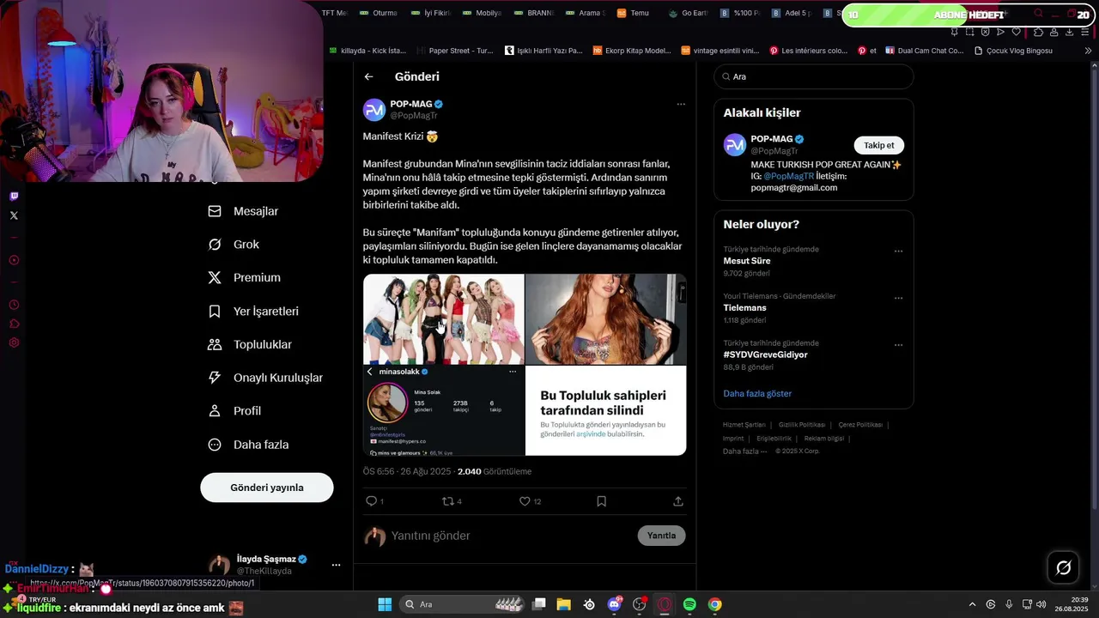Bookmark the post using bookmark icon
Viewport: 1099px width, 618px height.
[601, 501]
